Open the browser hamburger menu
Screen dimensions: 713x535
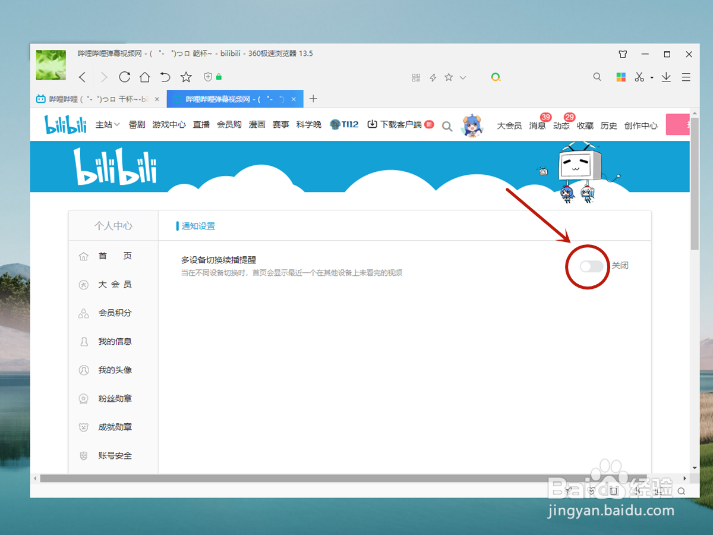point(686,77)
